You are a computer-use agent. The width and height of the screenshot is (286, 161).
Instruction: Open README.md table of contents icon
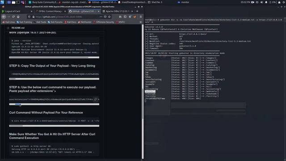(8, 28)
